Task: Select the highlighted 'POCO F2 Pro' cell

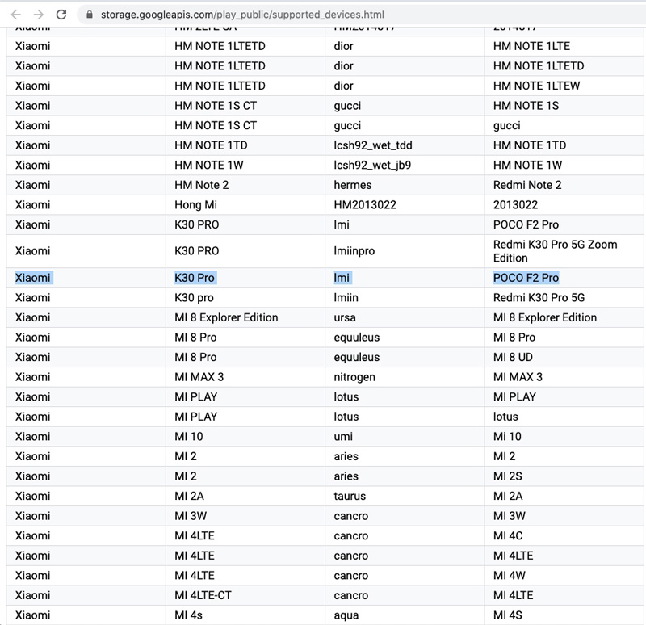Action: tap(526, 278)
